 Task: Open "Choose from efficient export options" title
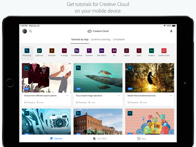click(40, 96)
